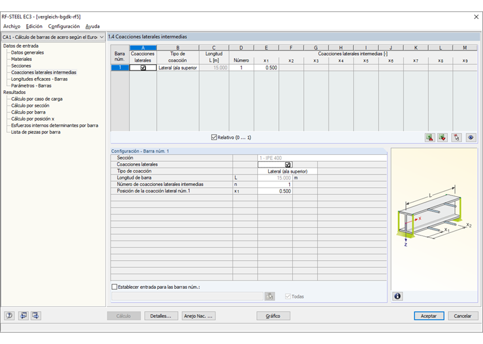The image size is (483, 344).
Task: Click the Lateral (ala superior cell in table row 1
Action: pos(178,68)
